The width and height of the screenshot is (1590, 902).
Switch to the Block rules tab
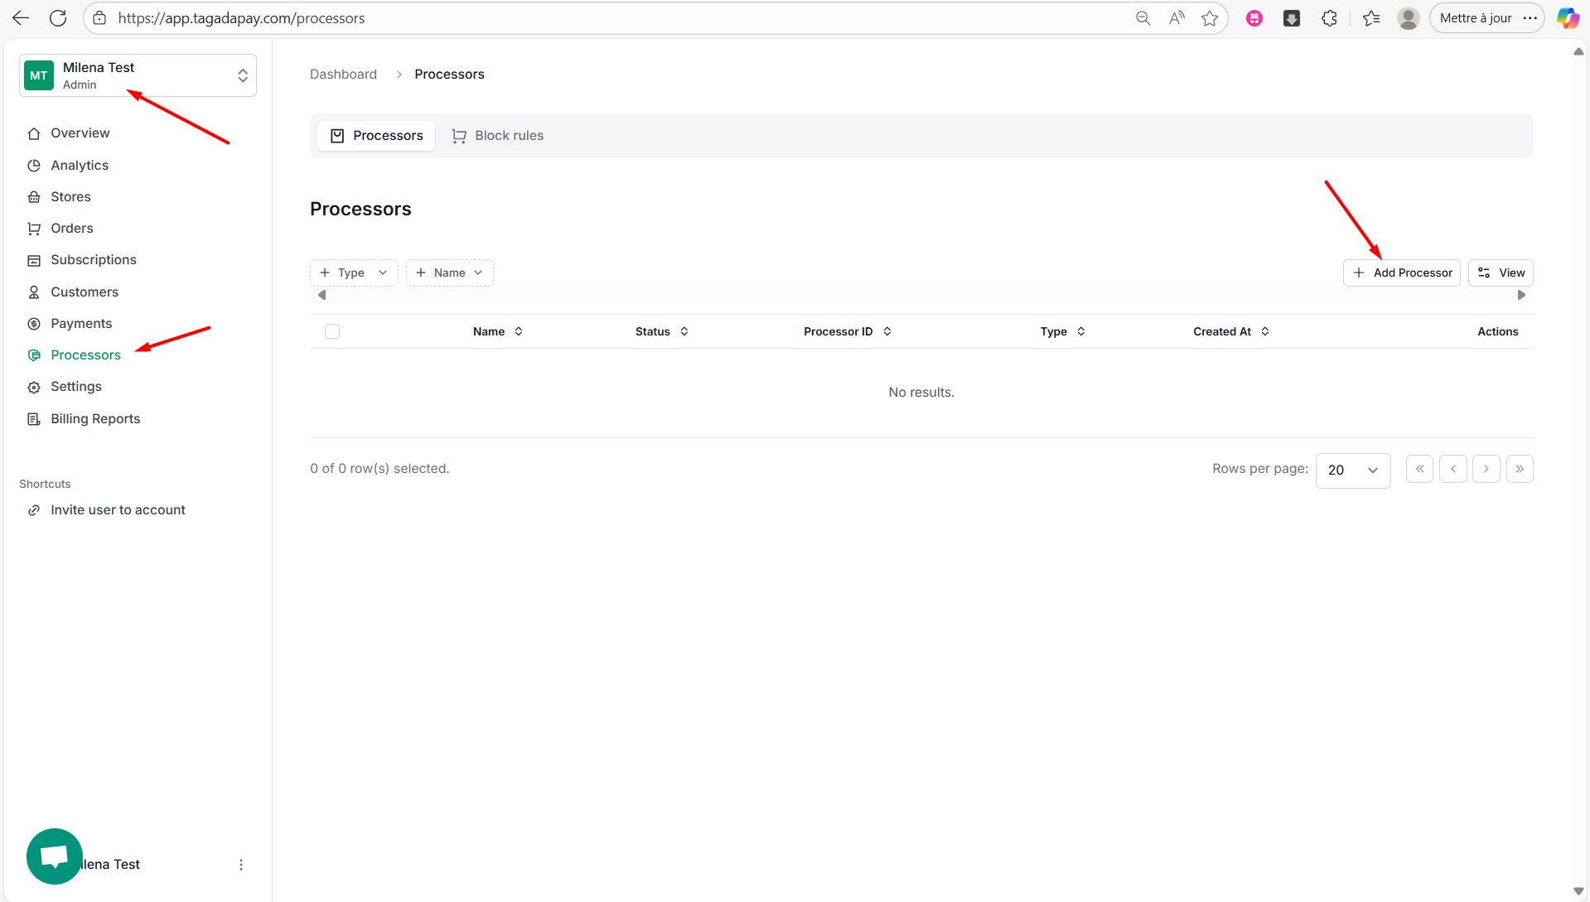[x=498, y=136]
